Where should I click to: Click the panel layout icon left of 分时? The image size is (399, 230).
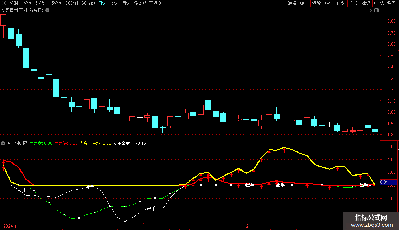pyautogui.click(x=4, y=3)
